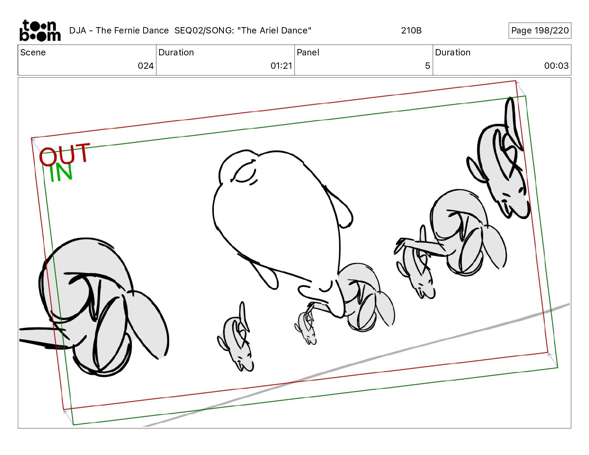
Task: Click the green 'IN' camera label
Action: click(x=61, y=173)
